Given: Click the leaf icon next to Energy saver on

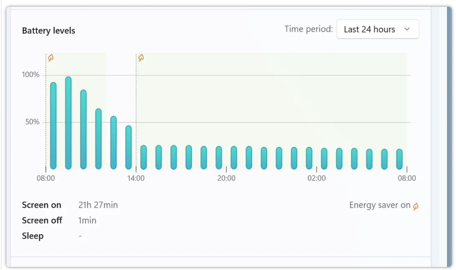Looking at the screenshot, I should [x=416, y=206].
